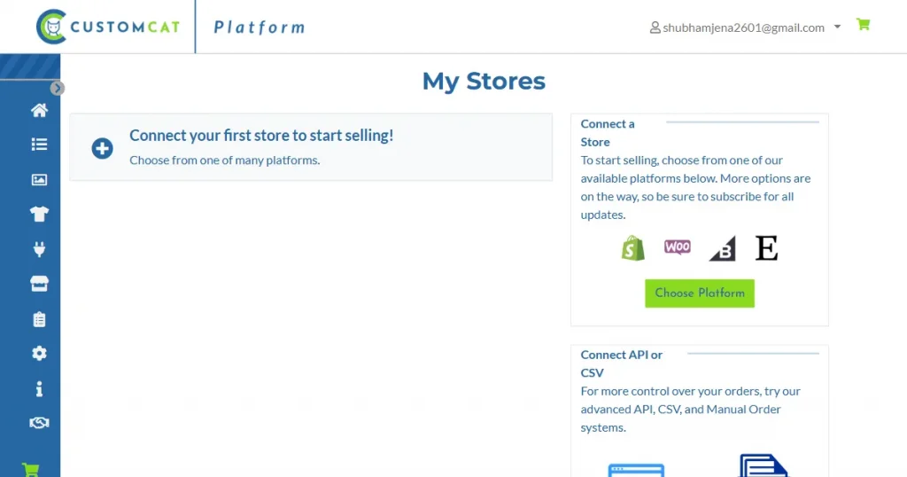Open the image library sidebar icon
The height and width of the screenshot is (477, 907).
(x=39, y=179)
